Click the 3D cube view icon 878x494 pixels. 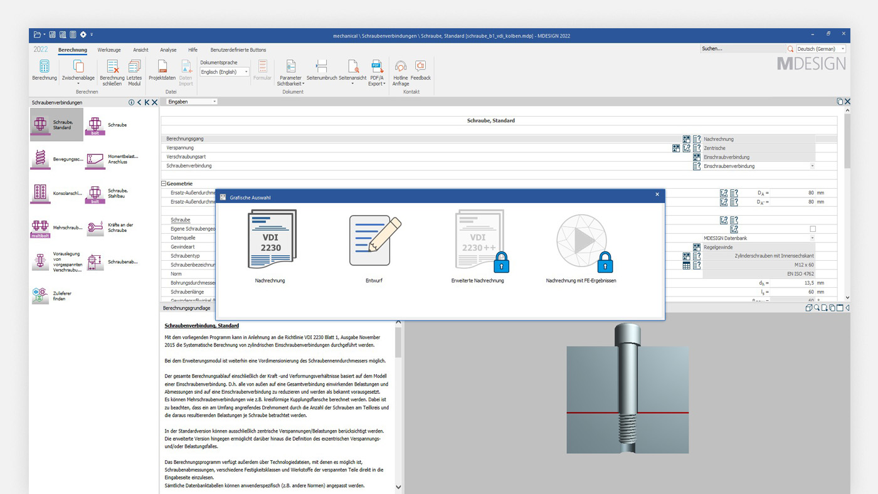pos(809,308)
